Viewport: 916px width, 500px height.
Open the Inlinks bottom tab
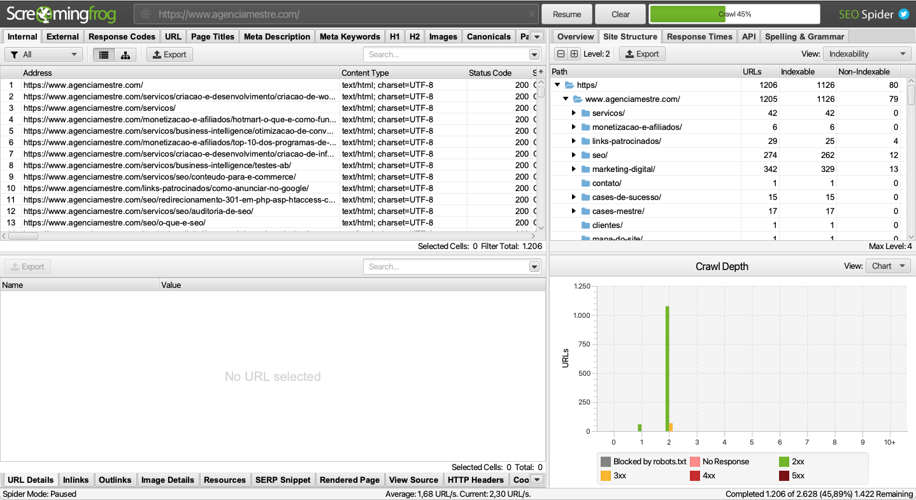click(76, 480)
